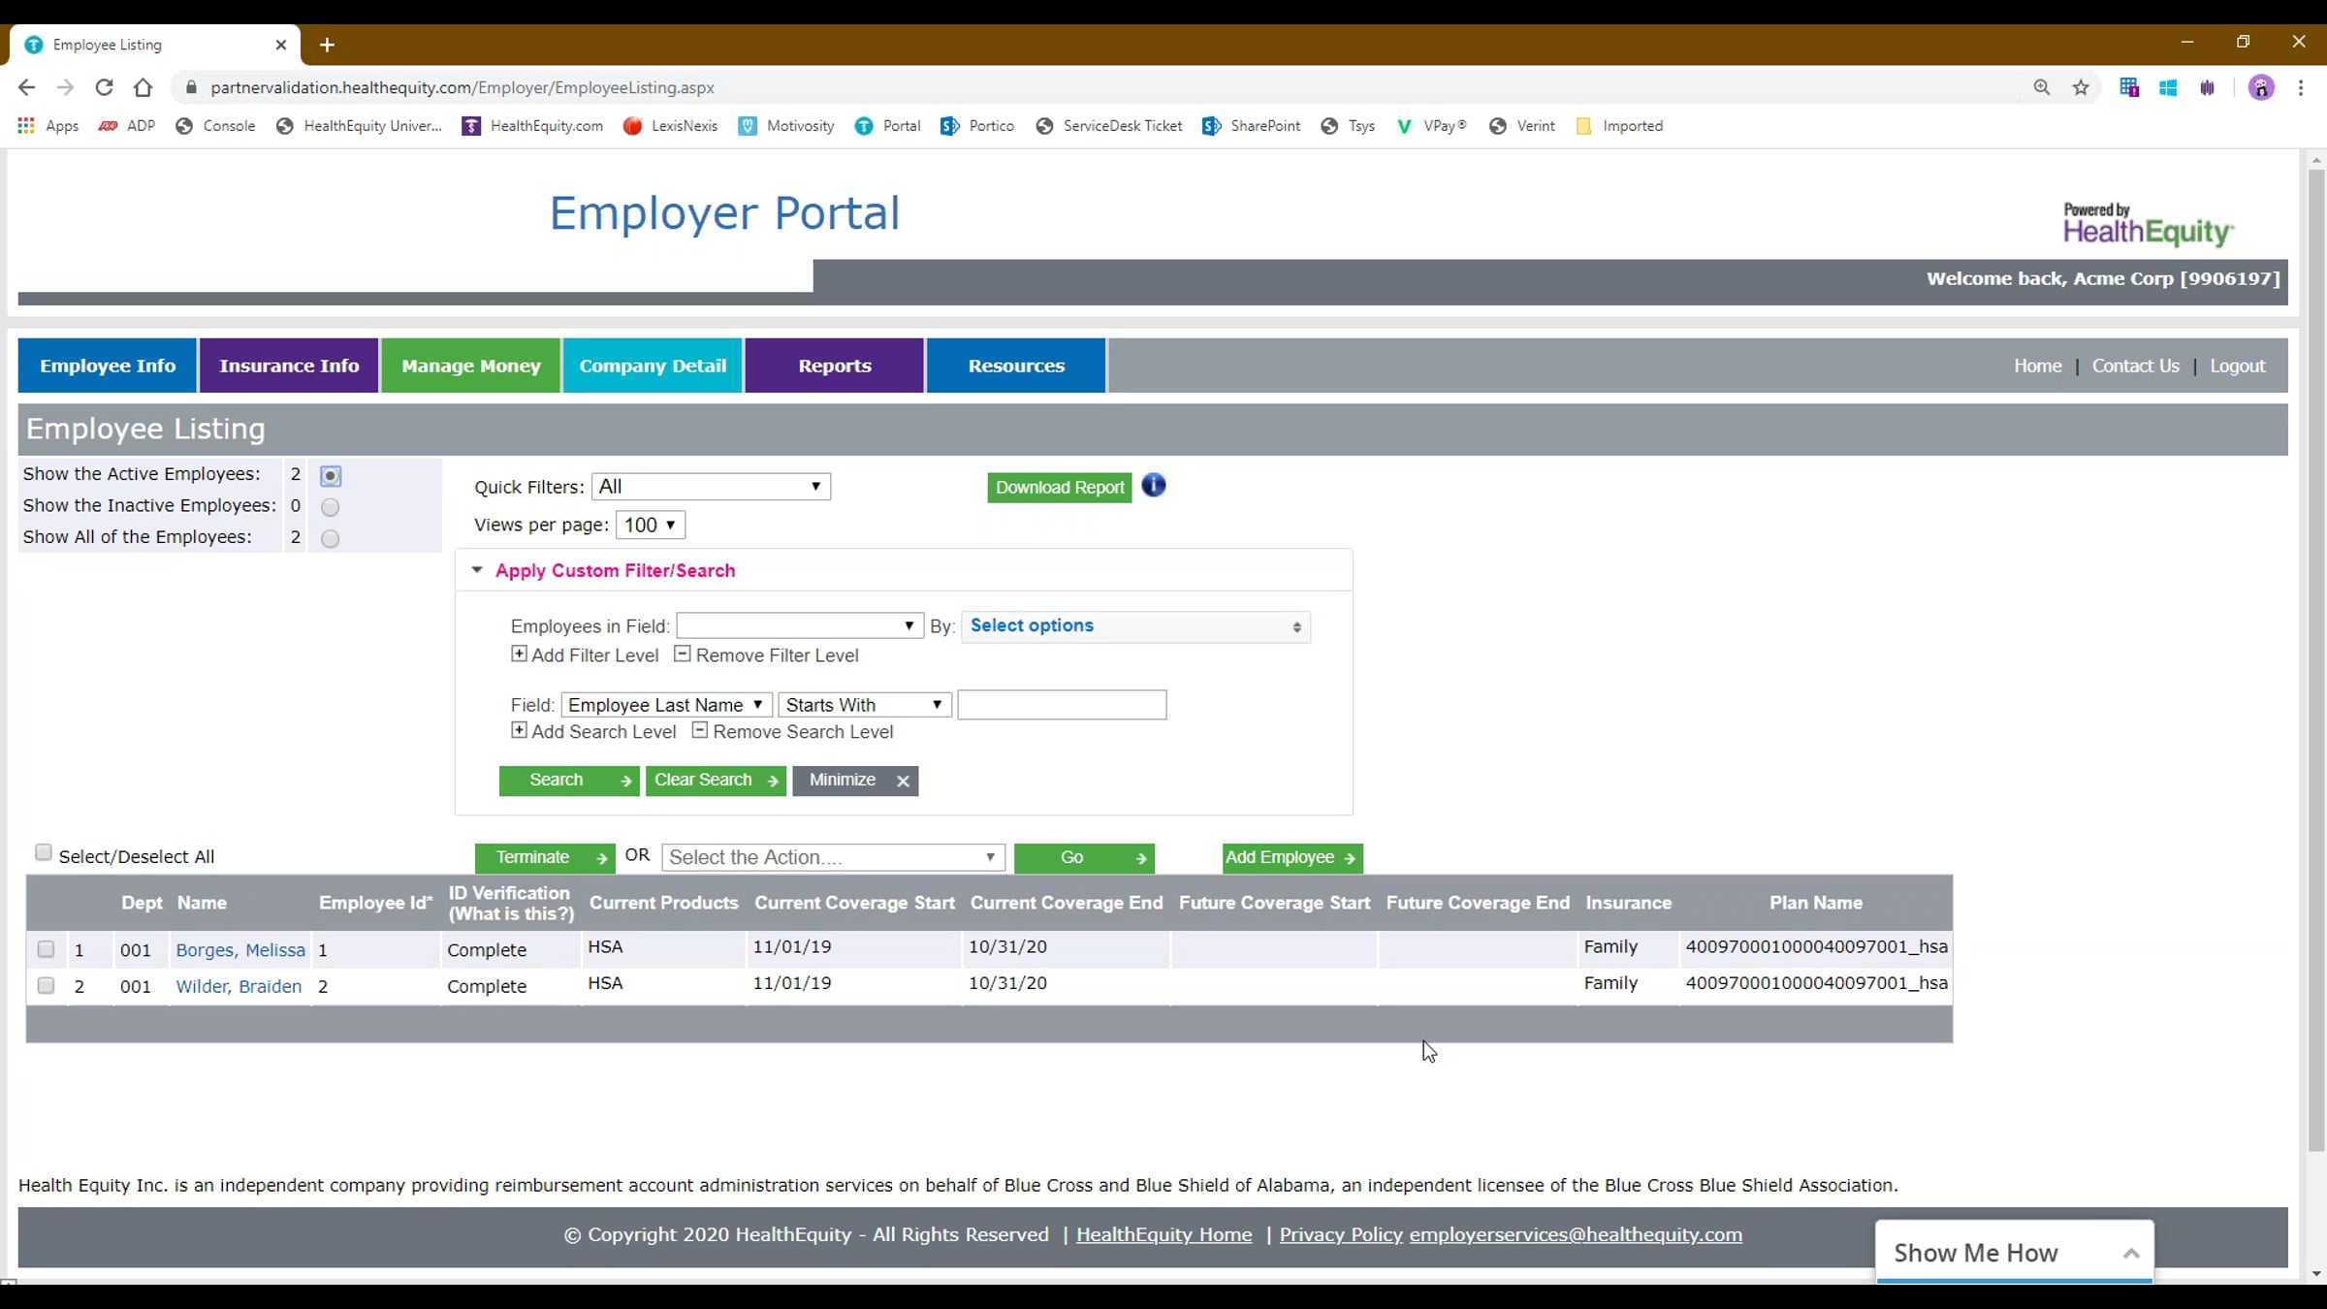
Task: Click the Contact Us link
Action: pyautogui.click(x=2135, y=366)
